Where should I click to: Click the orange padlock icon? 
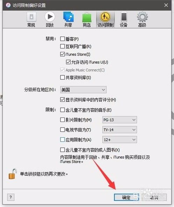13,174
